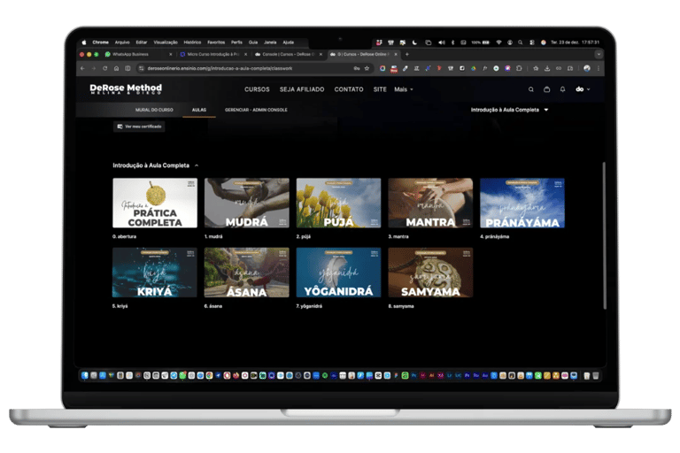Follow the SITE navigation link

point(380,89)
